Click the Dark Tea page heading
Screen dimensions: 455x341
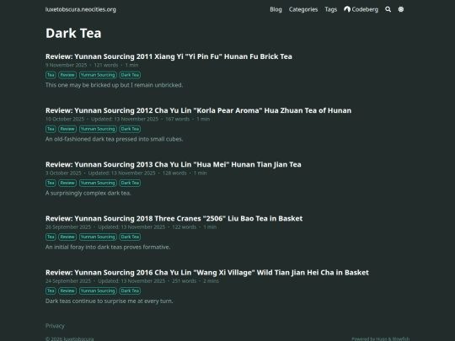coord(73,33)
